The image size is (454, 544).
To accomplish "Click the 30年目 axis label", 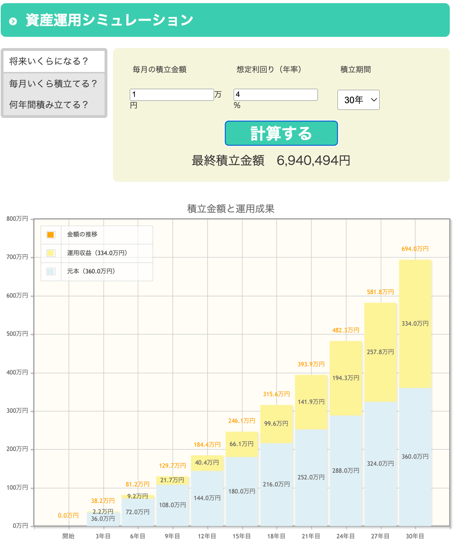I will [x=415, y=536].
